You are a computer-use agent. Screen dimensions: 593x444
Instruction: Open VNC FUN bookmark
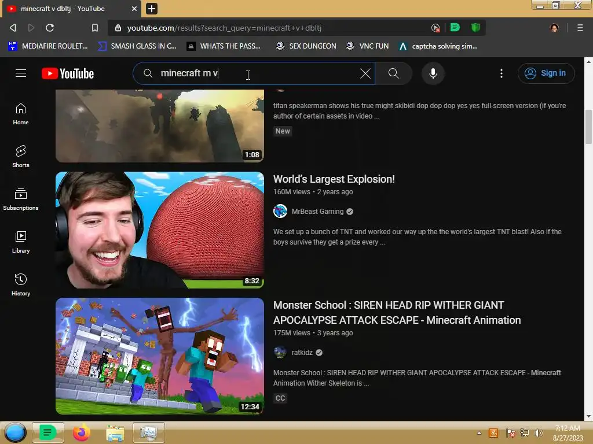click(368, 46)
